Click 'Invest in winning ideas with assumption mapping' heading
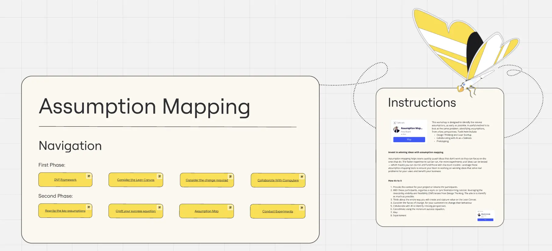Image resolution: width=552 pixels, height=251 pixels. click(416, 152)
